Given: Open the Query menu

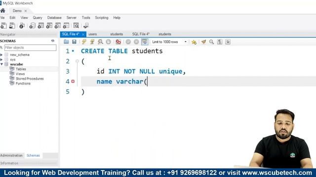Looking at the screenshot, I should pyautogui.click(x=38, y=18).
